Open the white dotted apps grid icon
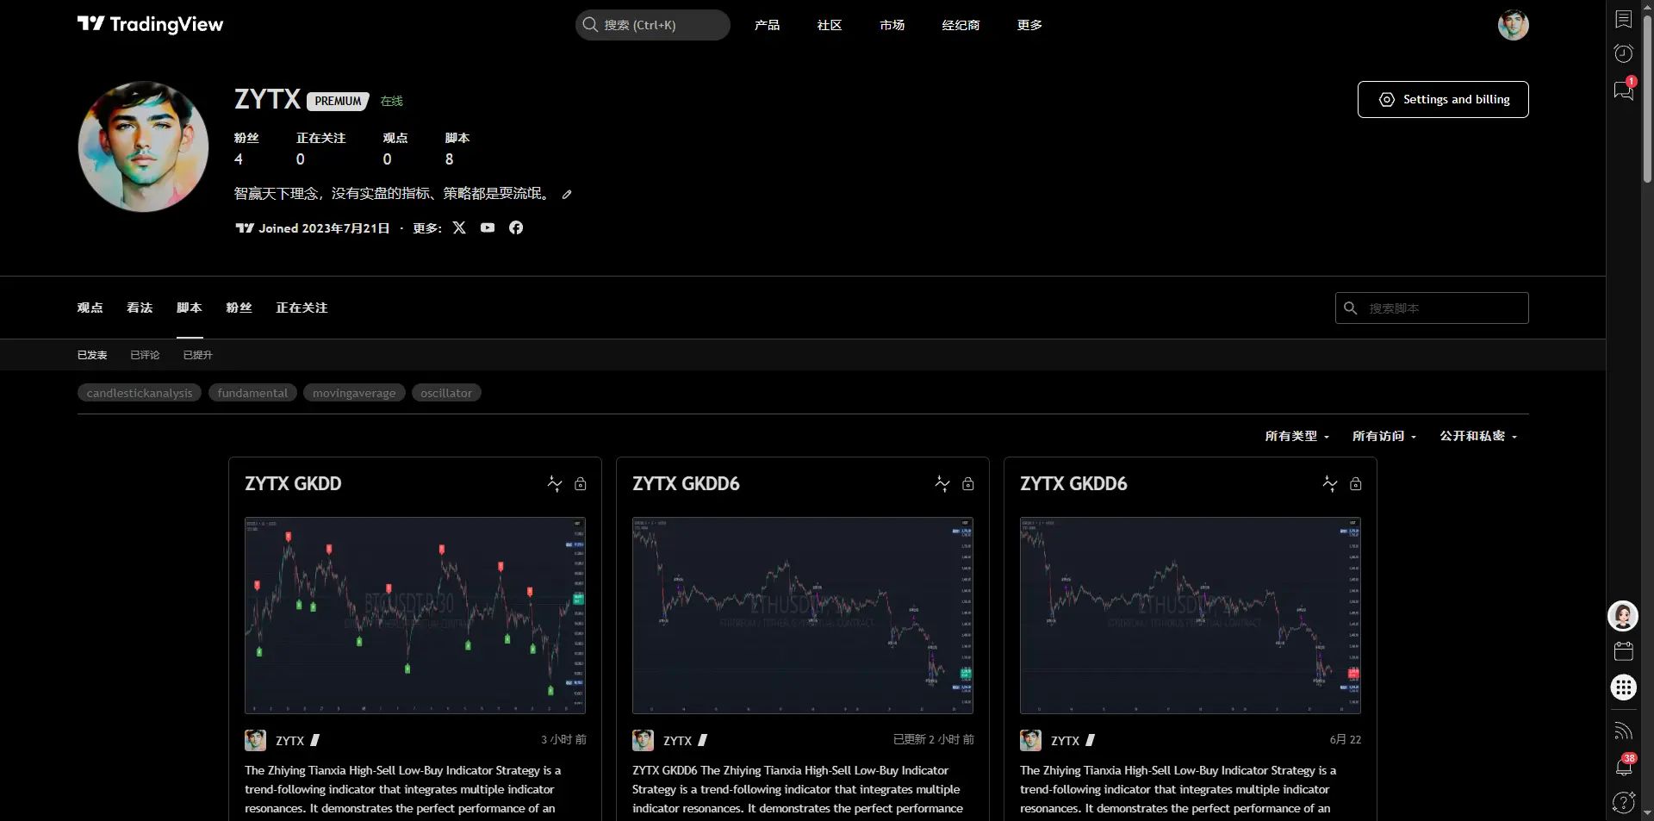This screenshot has width=1654, height=821. click(1624, 687)
